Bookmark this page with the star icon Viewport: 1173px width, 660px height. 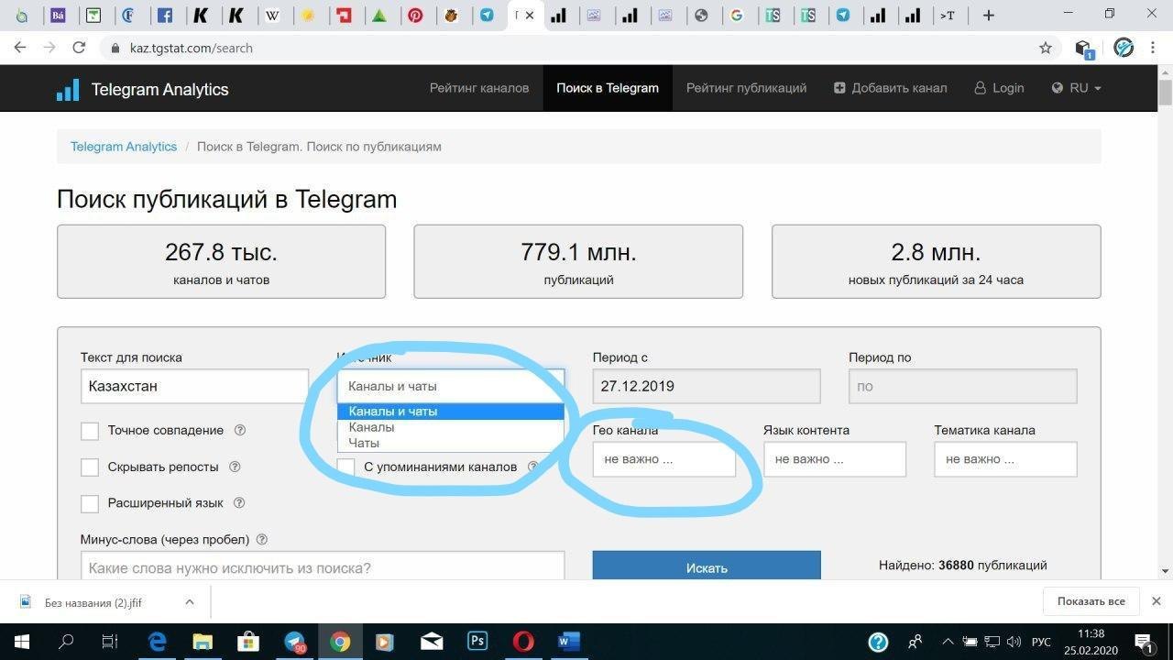(1045, 48)
